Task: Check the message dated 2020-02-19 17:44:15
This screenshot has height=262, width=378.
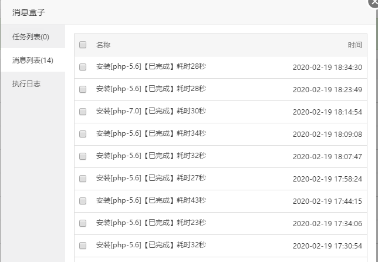Action: pyautogui.click(x=83, y=201)
